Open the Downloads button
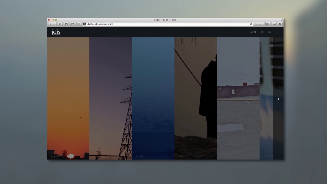327x184 pixels. tap(280, 24)
